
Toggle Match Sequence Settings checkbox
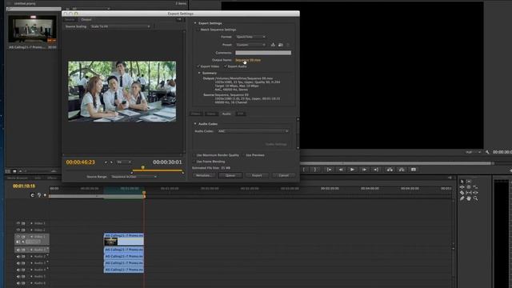point(198,30)
